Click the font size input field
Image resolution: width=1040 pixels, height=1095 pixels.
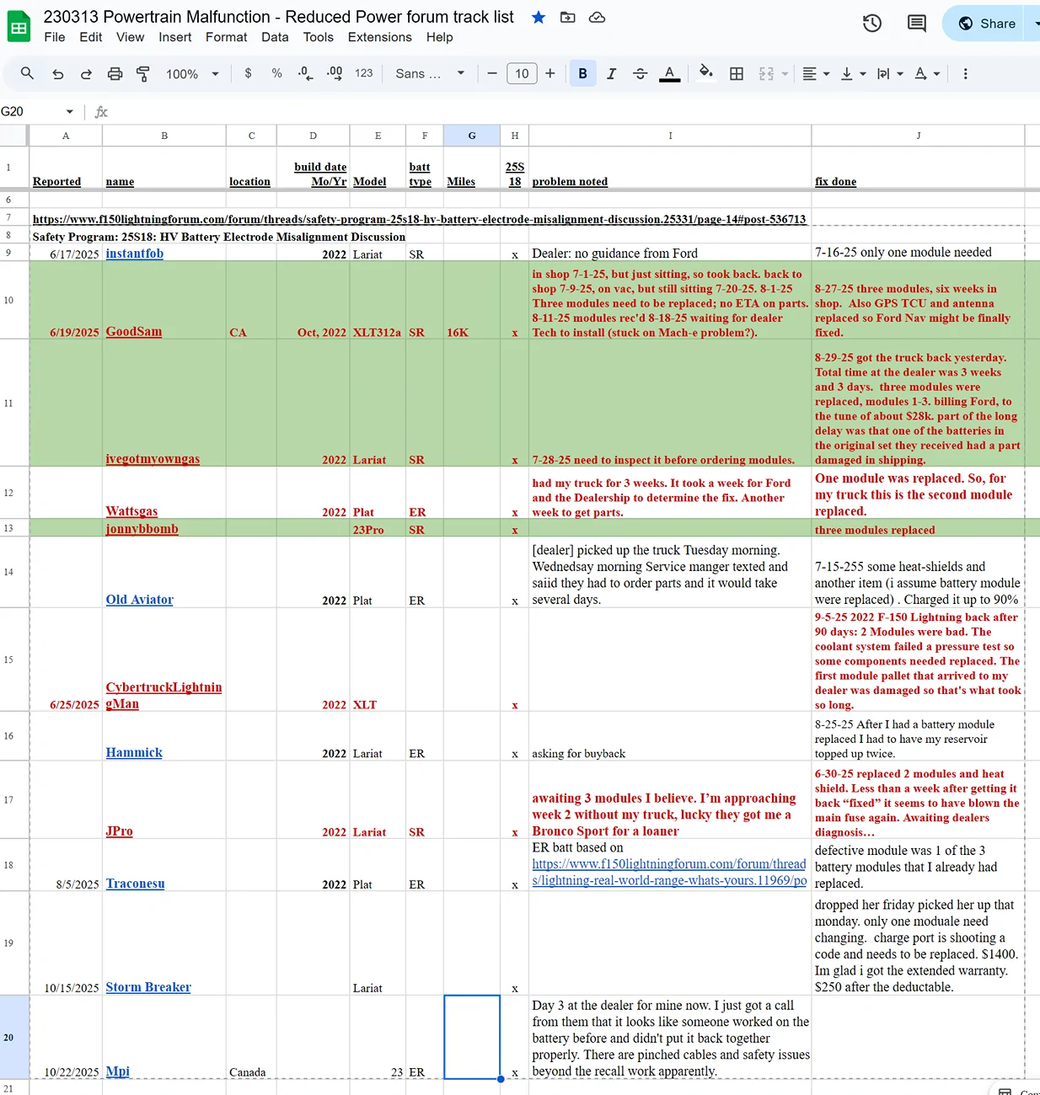[x=522, y=74]
